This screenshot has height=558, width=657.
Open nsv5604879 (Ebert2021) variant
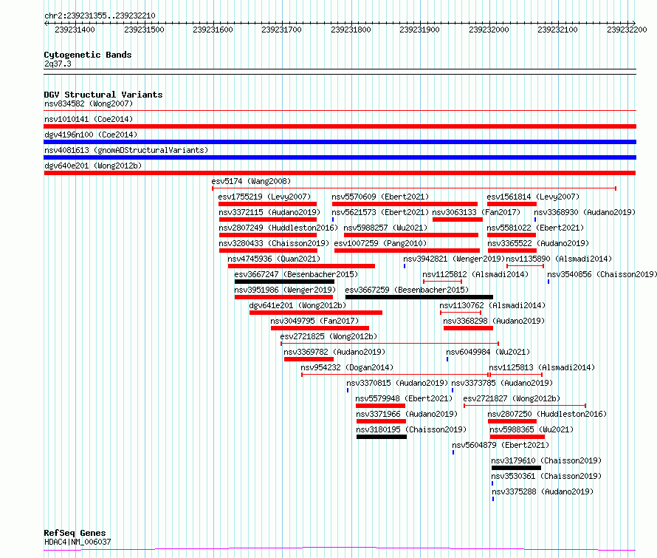[501, 445]
